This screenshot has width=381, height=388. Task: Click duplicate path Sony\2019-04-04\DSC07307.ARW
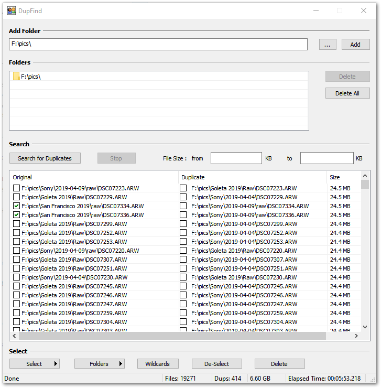(244, 260)
